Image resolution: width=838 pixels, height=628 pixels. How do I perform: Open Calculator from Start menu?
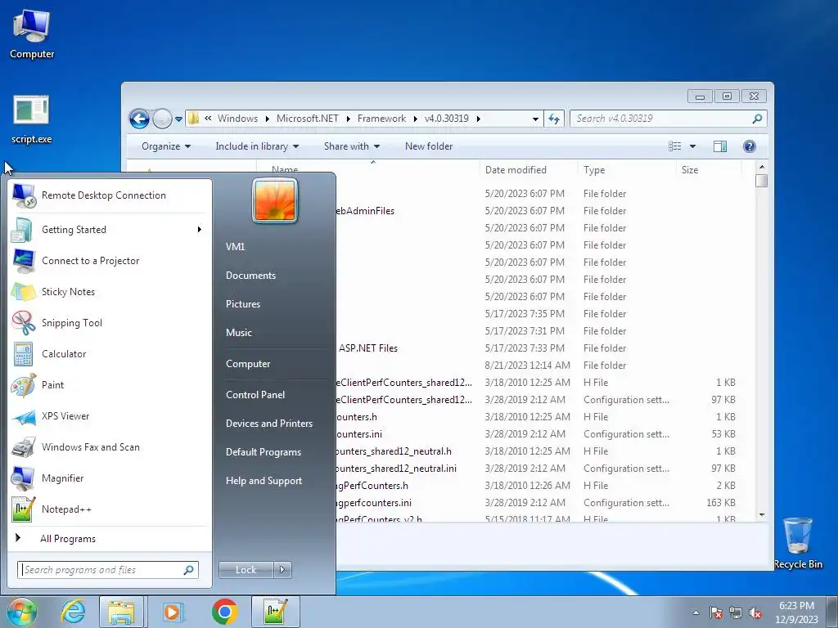click(x=110, y=353)
